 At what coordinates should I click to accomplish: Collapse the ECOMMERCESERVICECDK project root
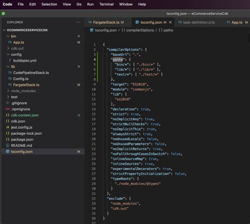pyautogui.click(x=5, y=30)
